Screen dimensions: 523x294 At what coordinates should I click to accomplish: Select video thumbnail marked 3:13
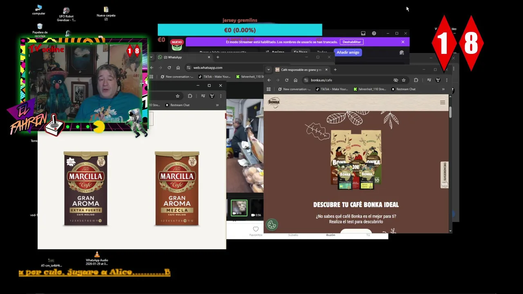[x=239, y=208]
